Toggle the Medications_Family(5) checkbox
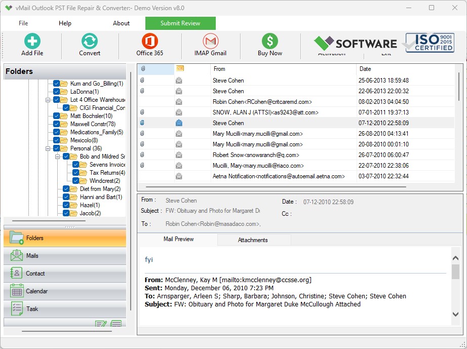467x349 pixels. point(56,132)
